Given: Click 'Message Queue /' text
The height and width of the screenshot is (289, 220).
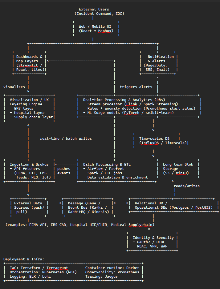Looking at the screenshot, I should pyautogui.click(x=84, y=203).
